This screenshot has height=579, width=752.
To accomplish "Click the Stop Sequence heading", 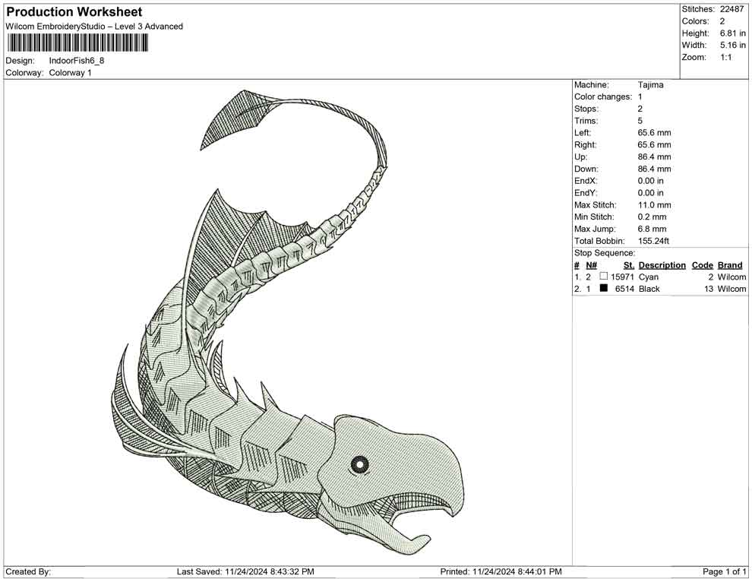I will (605, 253).
